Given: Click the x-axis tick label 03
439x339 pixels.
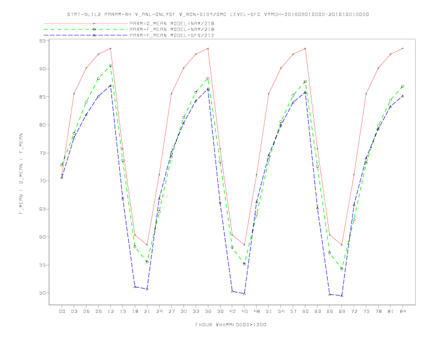Looking at the screenshot, I should [74, 311].
